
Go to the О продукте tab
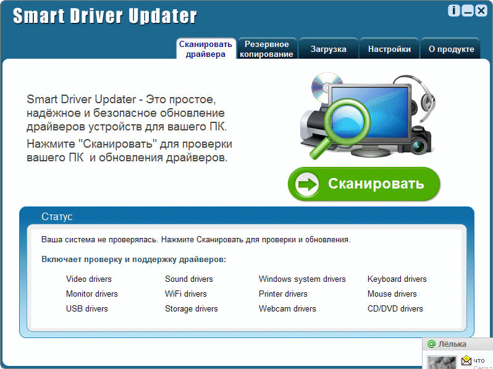point(451,49)
